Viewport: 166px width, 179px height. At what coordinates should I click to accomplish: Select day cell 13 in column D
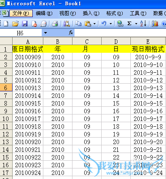pos(116,88)
